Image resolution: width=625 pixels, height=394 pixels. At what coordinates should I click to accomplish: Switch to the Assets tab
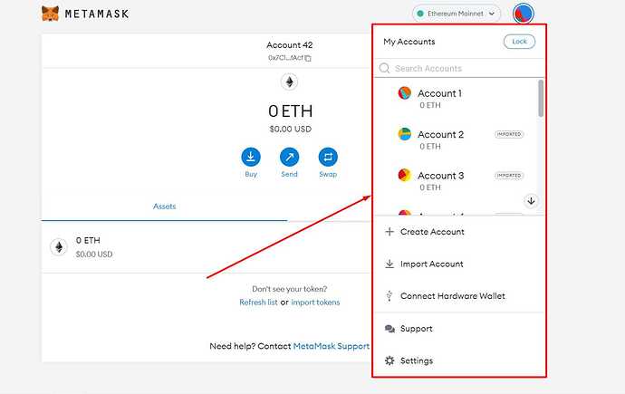click(x=164, y=207)
